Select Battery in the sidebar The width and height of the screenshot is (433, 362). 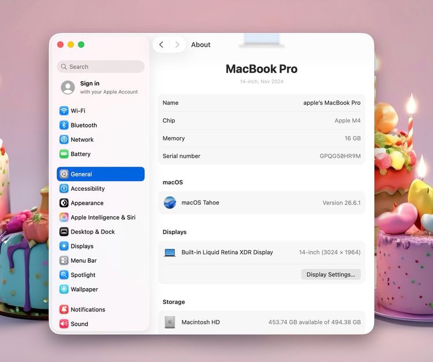point(101,154)
